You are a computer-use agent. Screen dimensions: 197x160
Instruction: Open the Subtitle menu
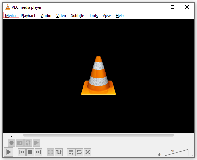coord(77,16)
